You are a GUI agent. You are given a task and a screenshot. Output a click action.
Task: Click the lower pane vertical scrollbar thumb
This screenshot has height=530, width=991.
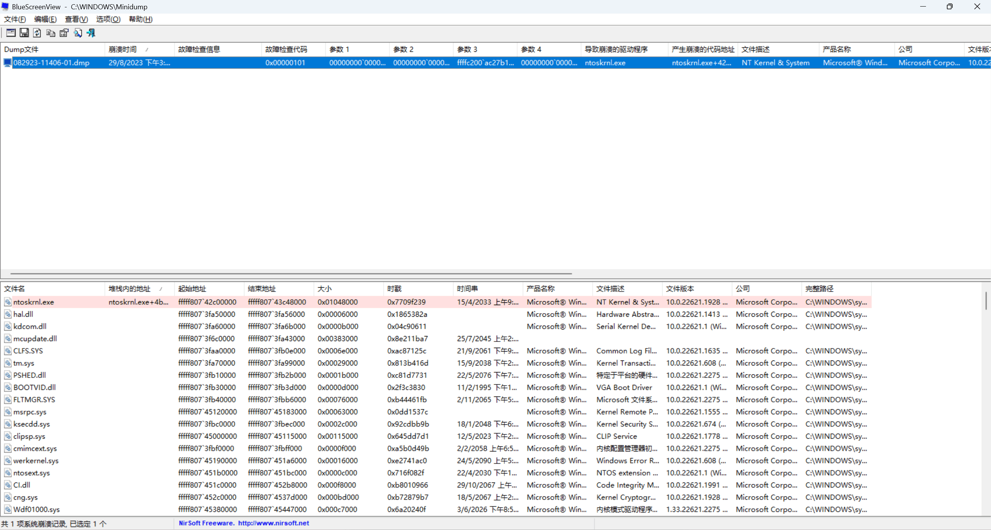(986, 301)
